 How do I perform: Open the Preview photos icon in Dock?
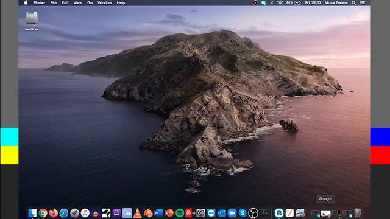click(x=300, y=213)
